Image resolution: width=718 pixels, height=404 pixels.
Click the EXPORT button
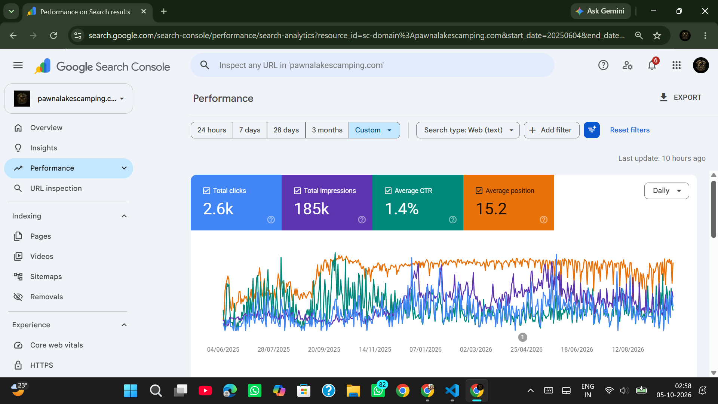point(681,97)
